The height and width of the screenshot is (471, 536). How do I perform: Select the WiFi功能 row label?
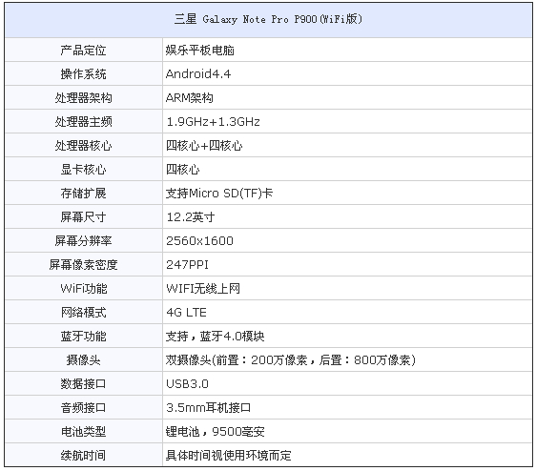tap(83, 289)
